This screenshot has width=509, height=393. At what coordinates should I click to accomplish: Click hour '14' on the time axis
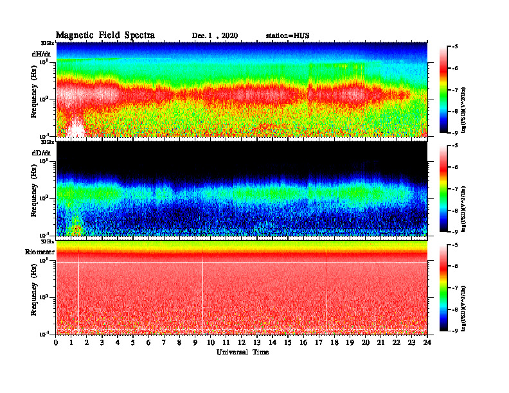[272, 342]
